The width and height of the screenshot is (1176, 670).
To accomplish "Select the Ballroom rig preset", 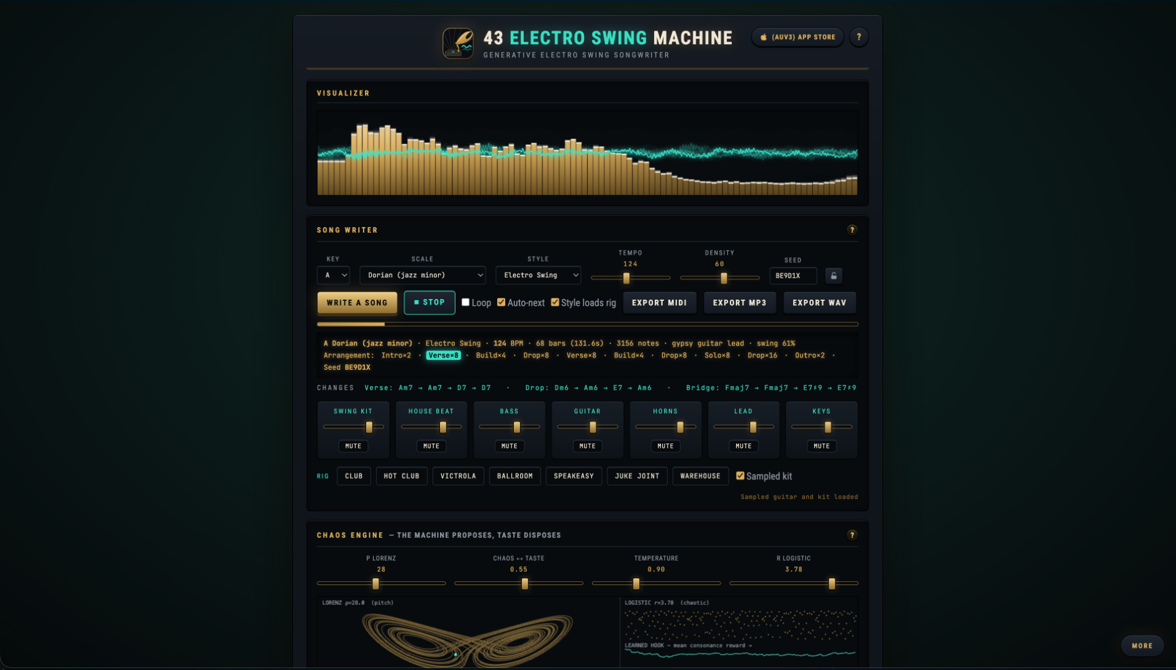I will 514,476.
